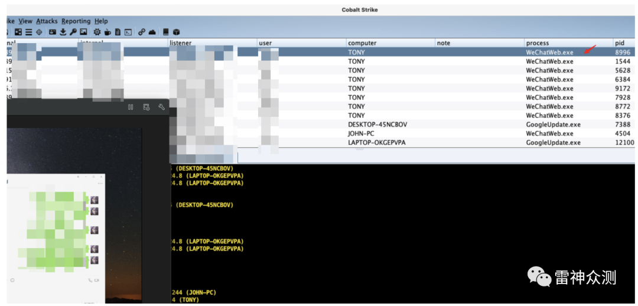Sort by the process column header
Viewport: 638px width, 306px height.
(x=569, y=43)
